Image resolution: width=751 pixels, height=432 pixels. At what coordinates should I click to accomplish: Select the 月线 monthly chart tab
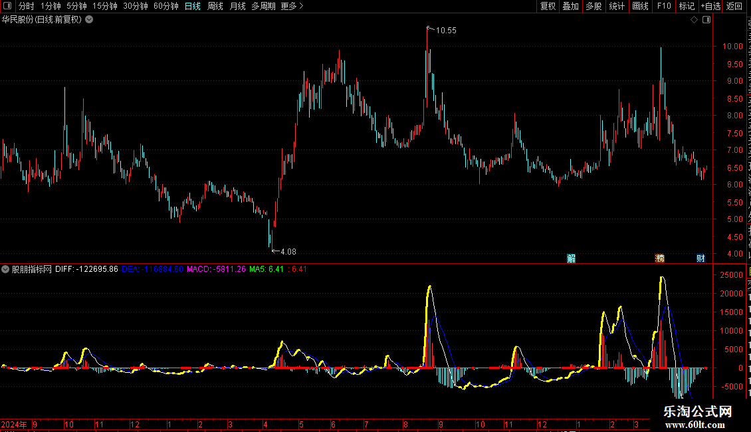tap(237, 6)
